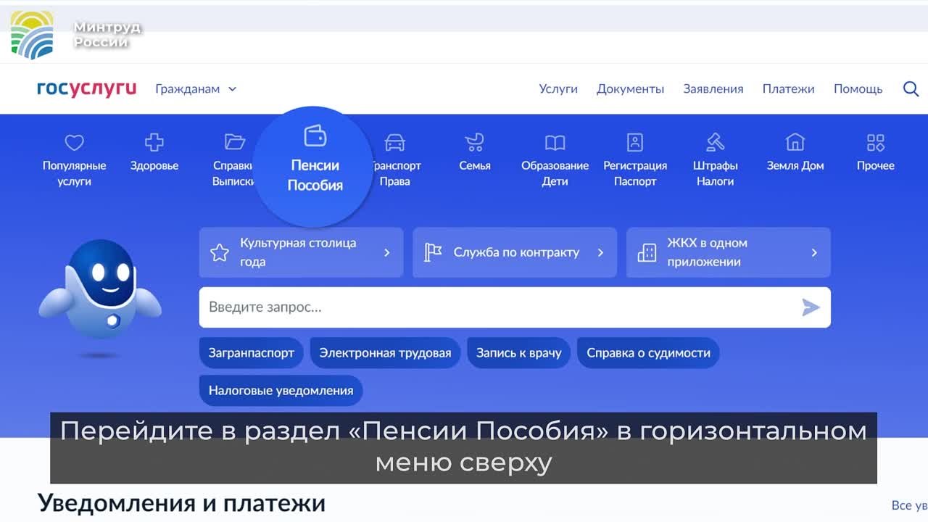Screen dimensions: 928x522
Task: Open the Семья baby stroller icon
Action: coord(474,142)
